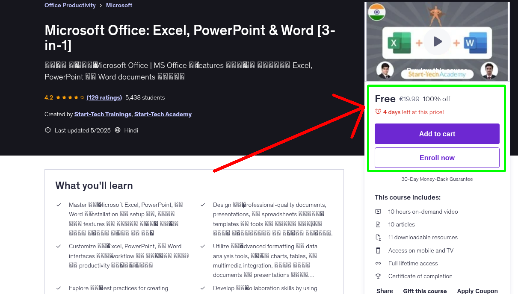Click the 4.2 rating number

49,97
